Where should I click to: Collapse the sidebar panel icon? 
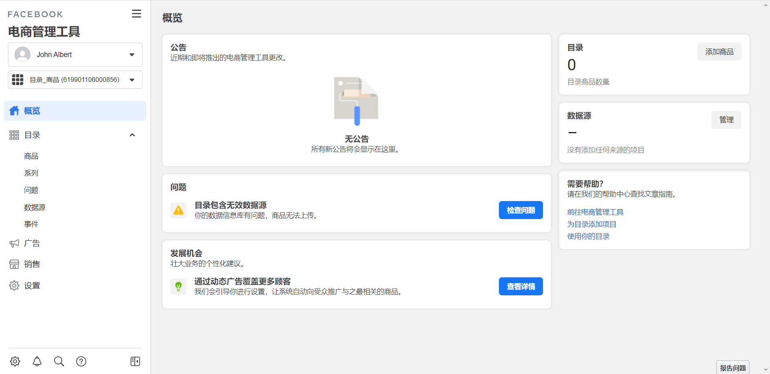click(135, 361)
